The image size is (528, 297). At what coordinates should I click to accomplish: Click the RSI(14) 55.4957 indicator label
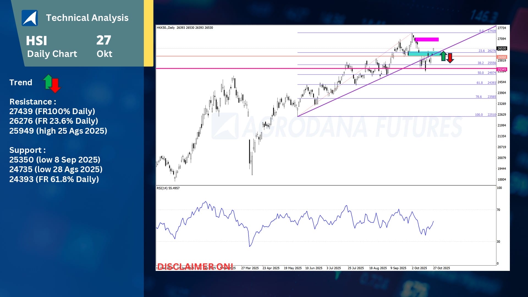168,188
